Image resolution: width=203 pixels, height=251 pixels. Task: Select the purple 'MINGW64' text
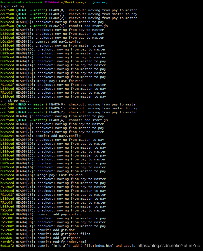point(52,2)
